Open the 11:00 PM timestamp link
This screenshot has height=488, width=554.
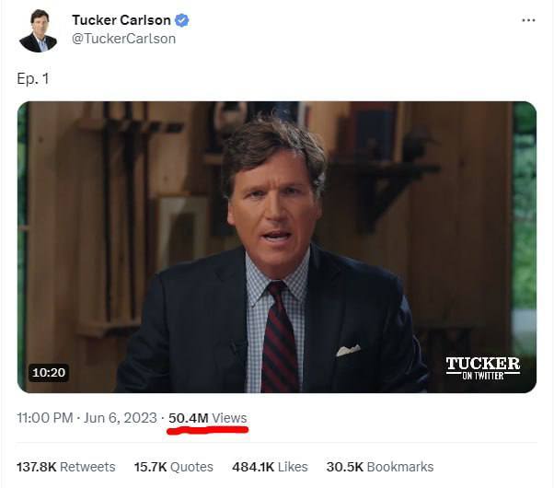(45, 418)
